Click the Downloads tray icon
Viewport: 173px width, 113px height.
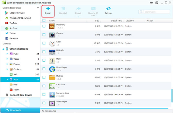tap(7, 110)
